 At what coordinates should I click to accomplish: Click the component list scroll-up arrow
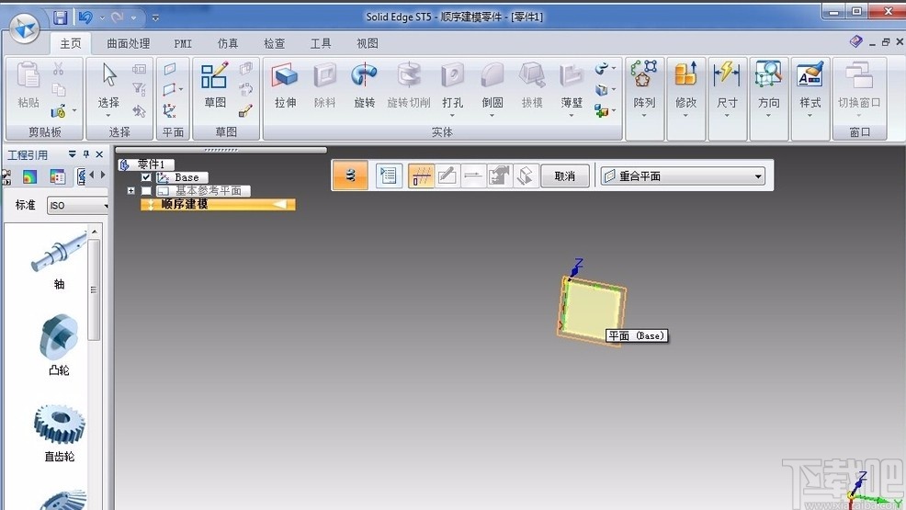click(94, 232)
